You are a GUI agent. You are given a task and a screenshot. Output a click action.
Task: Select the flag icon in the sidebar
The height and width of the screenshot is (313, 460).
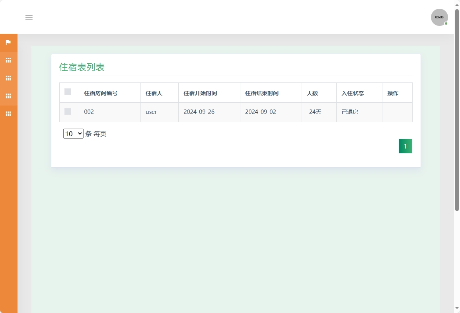(8, 42)
